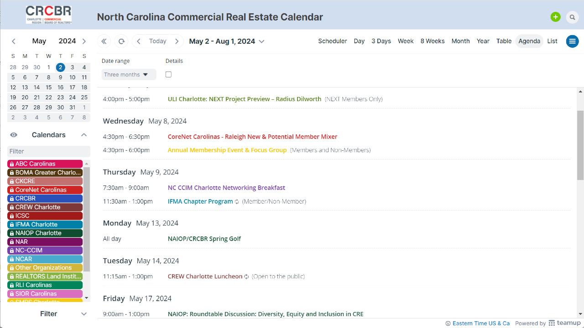Viewport: 584px width, 328px height.
Task: Open NAIOP/CRCBR Spring Golf event
Action: point(204,239)
